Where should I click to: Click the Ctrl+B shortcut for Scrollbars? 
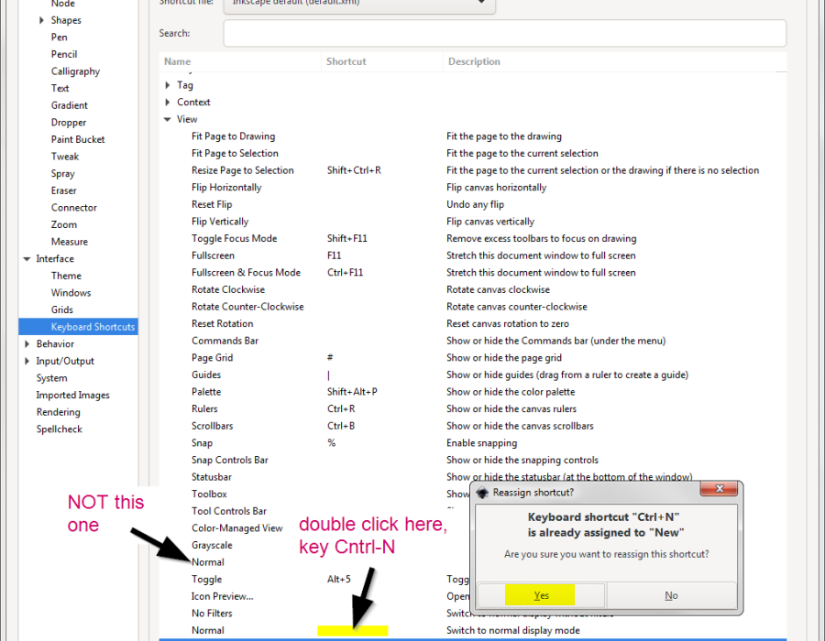[341, 426]
